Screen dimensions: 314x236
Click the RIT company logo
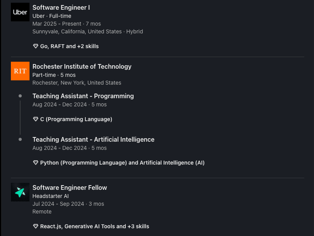tap(20, 71)
